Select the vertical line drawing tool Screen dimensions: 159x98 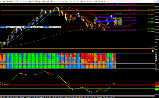click(57, 2)
